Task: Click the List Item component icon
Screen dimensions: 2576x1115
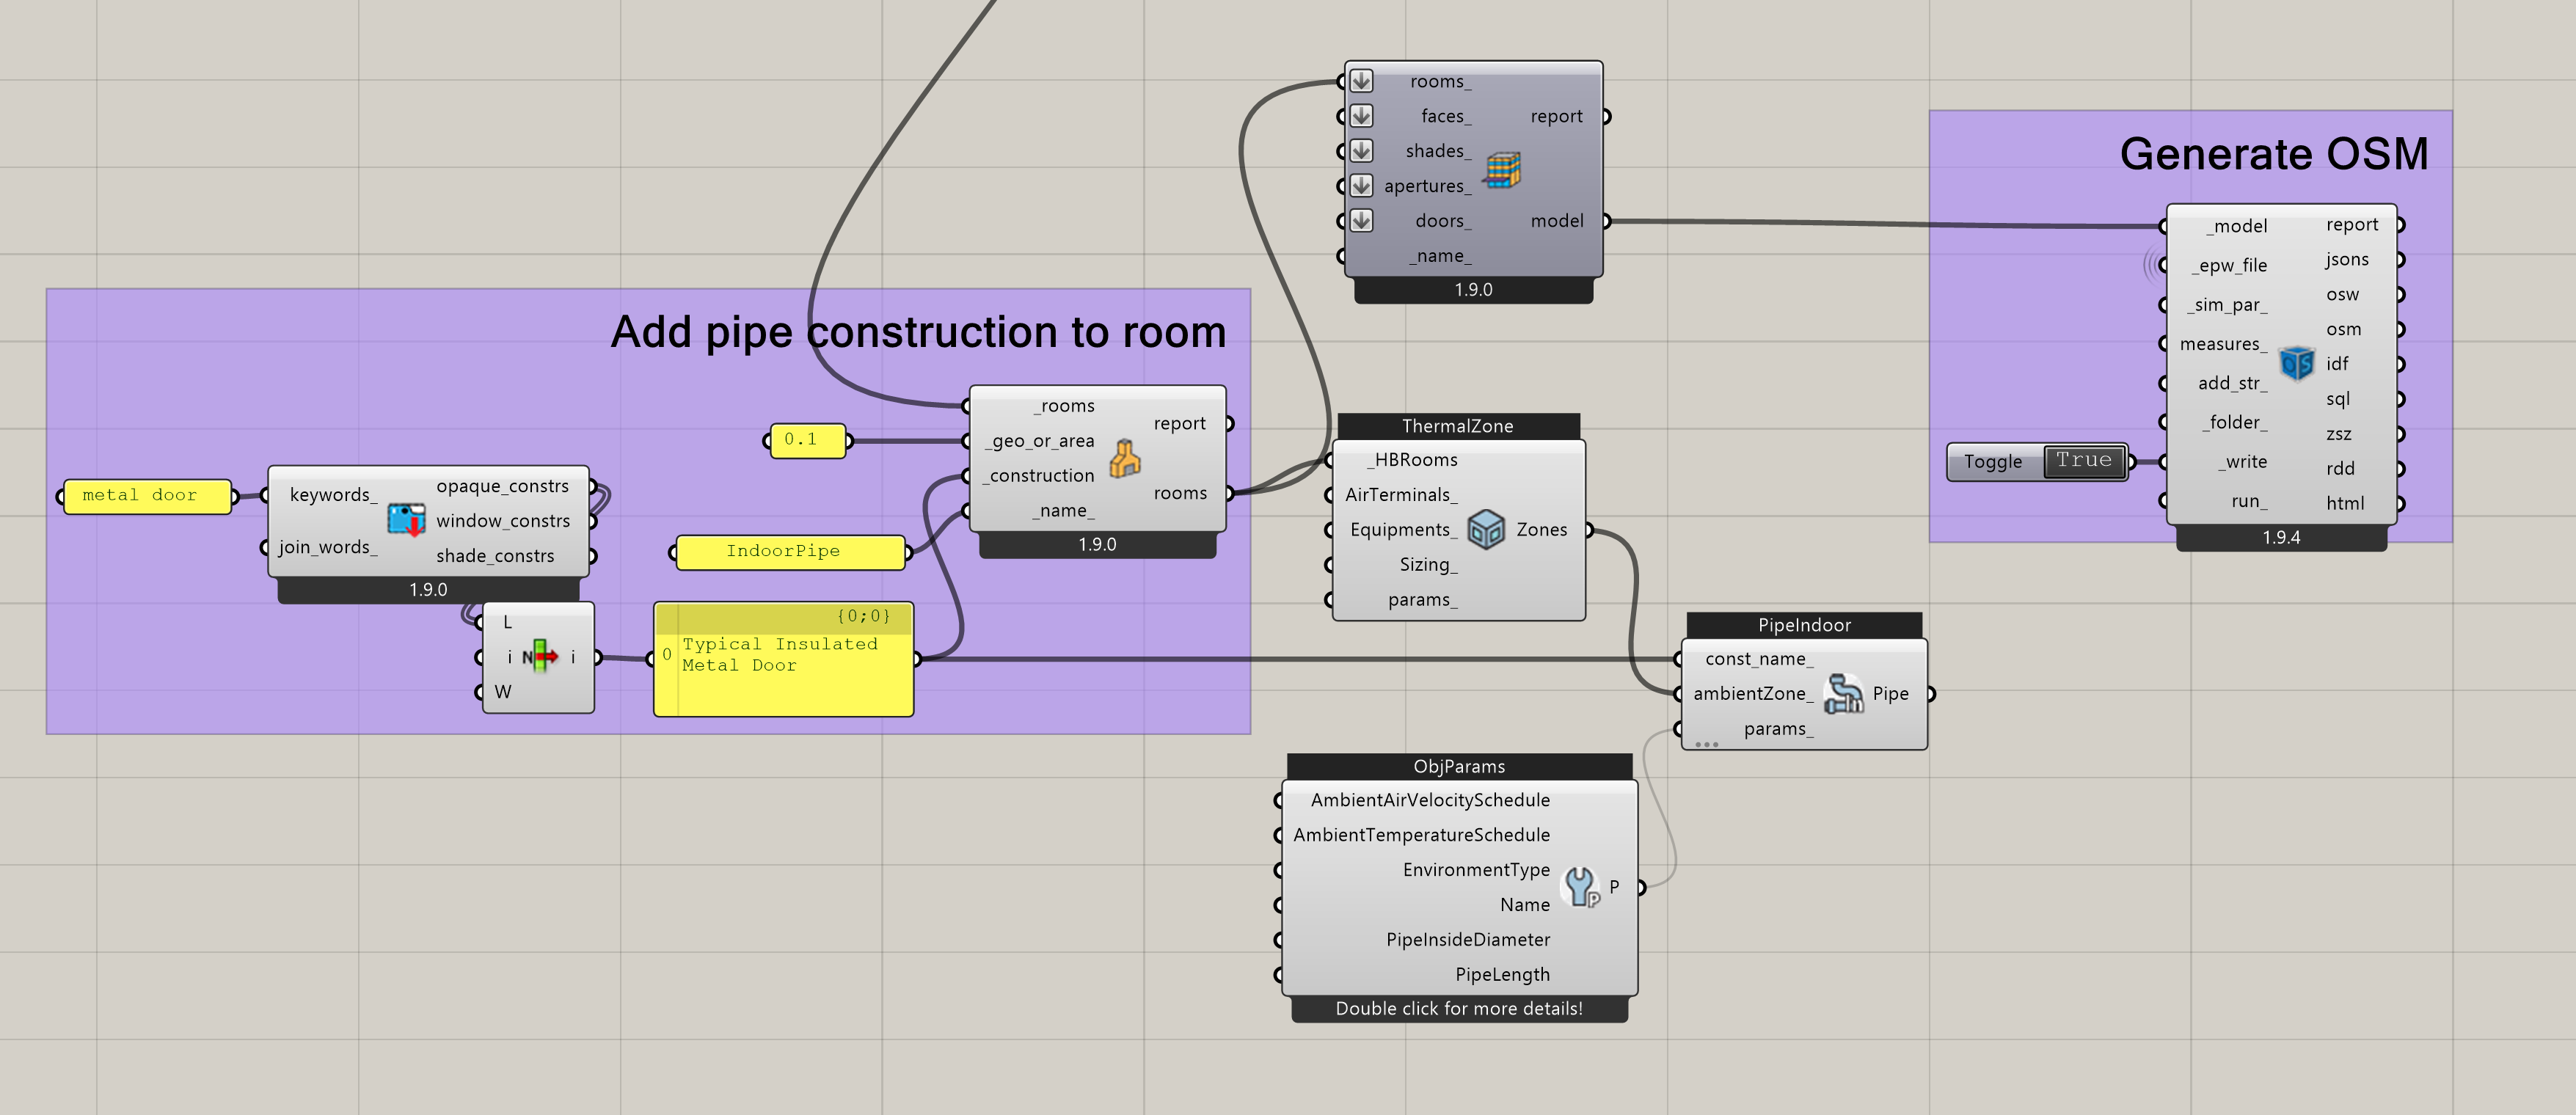Action: (540, 656)
